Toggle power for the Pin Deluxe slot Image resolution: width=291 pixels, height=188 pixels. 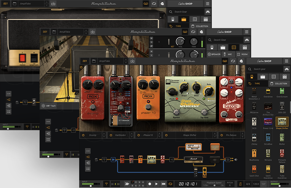pos(222,135)
